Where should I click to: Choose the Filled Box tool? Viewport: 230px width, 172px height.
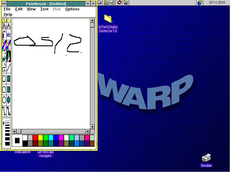pos(9,78)
